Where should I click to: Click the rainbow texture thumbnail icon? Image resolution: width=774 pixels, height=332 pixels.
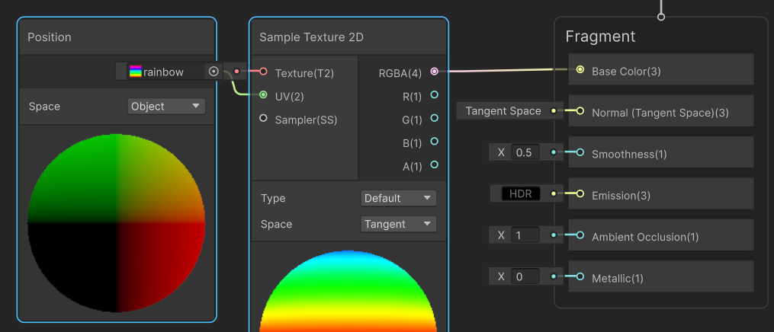[135, 72]
